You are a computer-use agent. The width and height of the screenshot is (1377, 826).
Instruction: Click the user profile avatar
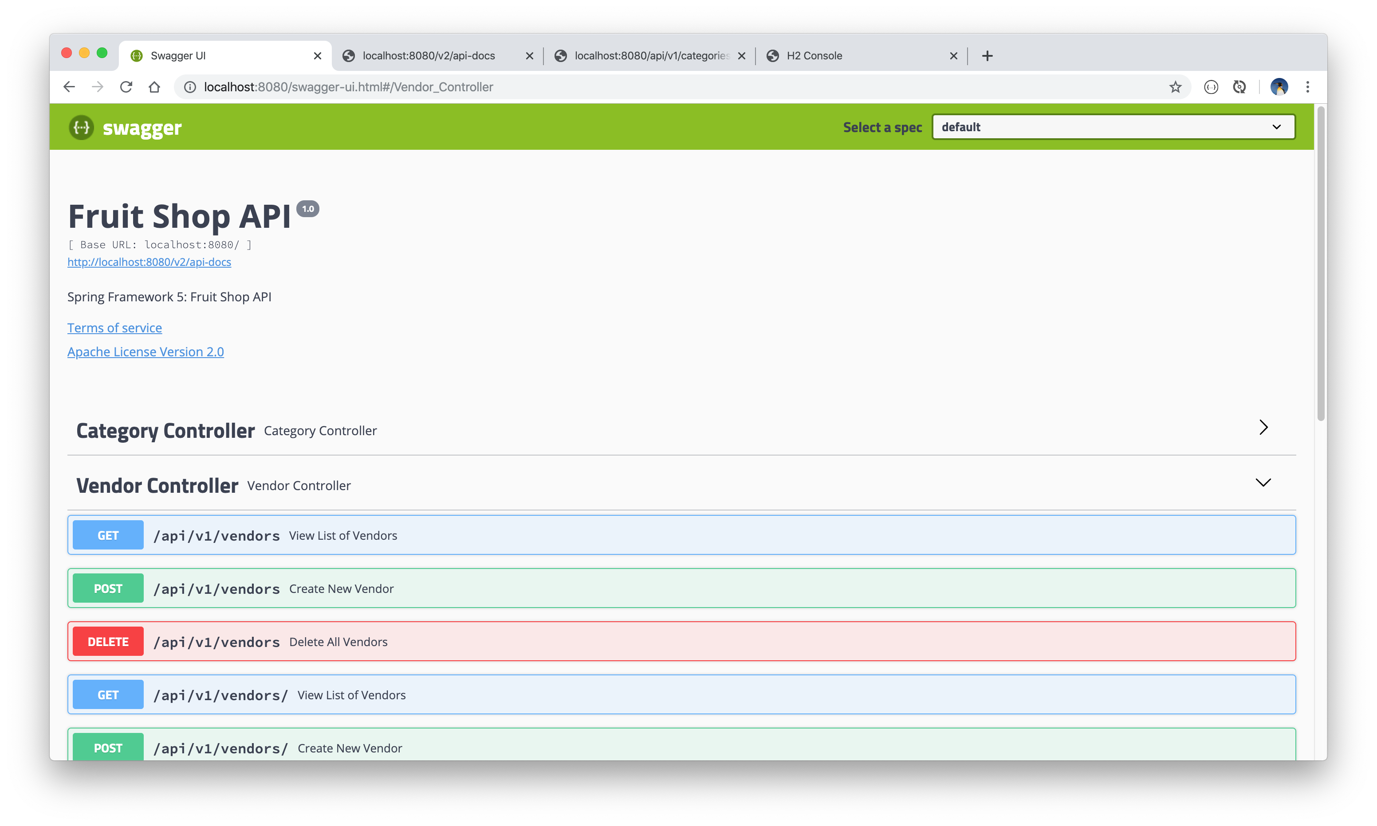tap(1279, 87)
